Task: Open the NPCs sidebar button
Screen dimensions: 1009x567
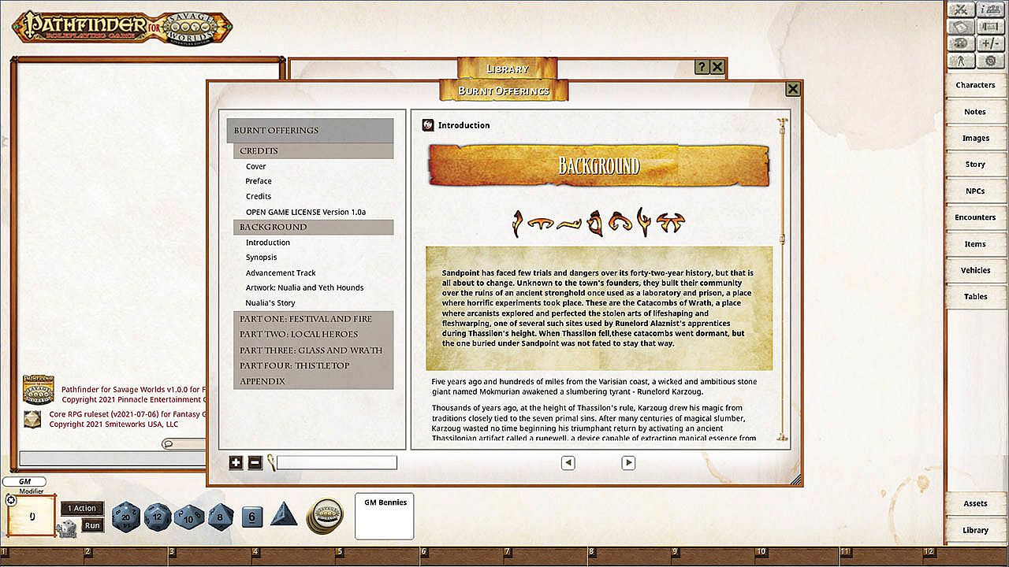Action: [975, 191]
